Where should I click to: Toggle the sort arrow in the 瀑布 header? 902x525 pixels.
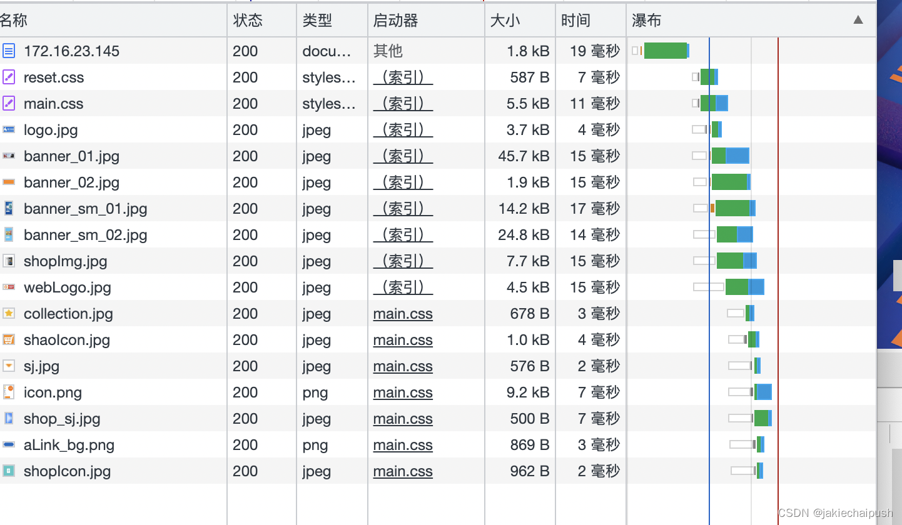858,20
